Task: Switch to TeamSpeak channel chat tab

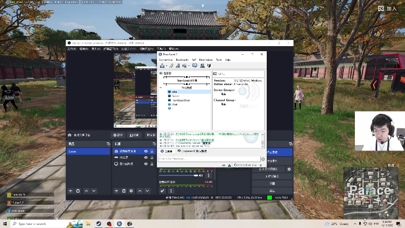Action: (192, 151)
